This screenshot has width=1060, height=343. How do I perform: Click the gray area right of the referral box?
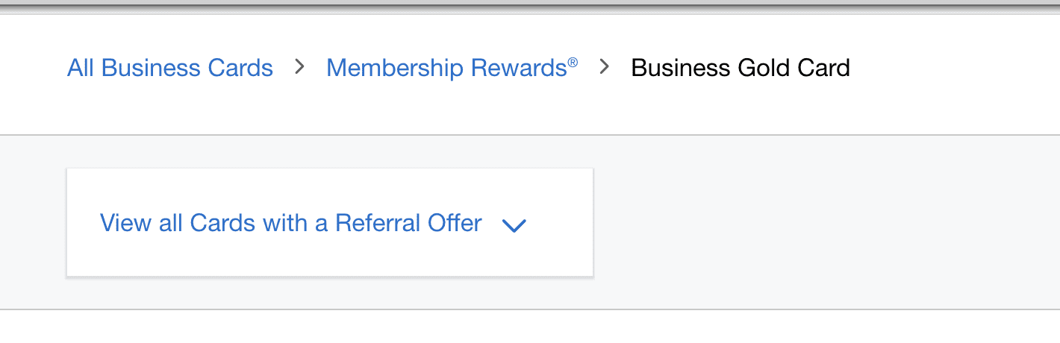click(821, 222)
